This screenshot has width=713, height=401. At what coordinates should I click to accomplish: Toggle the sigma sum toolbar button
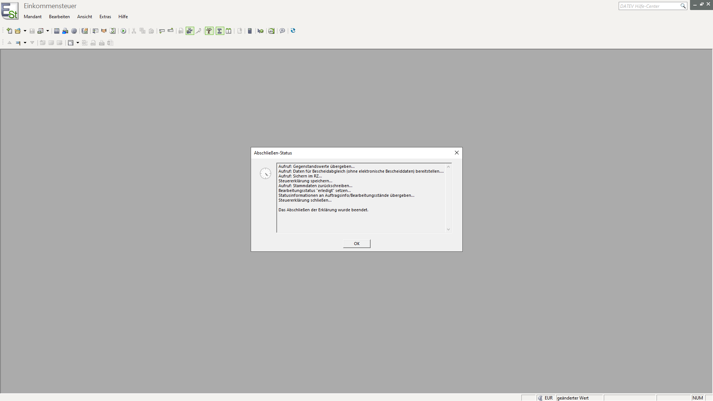tap(219, 31)
